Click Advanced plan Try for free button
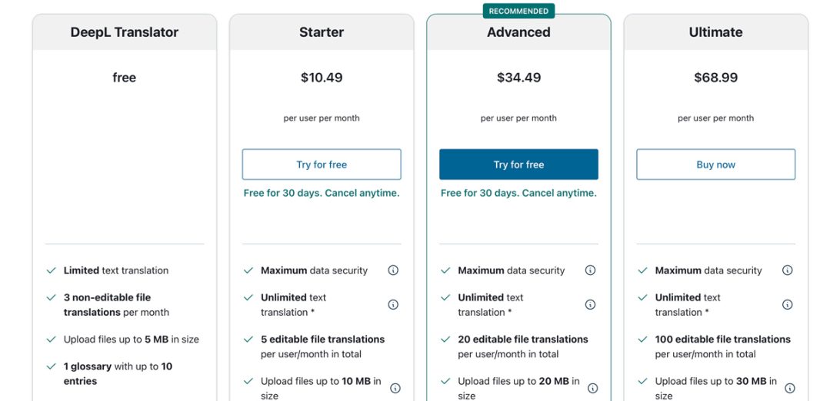The height and width of the screenshot is (401, 820). coord(518,164)
